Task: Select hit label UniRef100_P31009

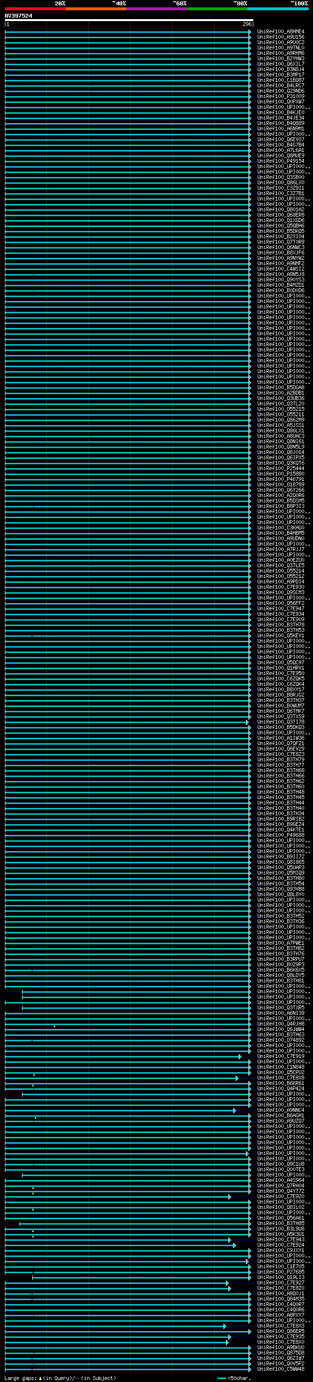Action: click(x=281, y=96)
